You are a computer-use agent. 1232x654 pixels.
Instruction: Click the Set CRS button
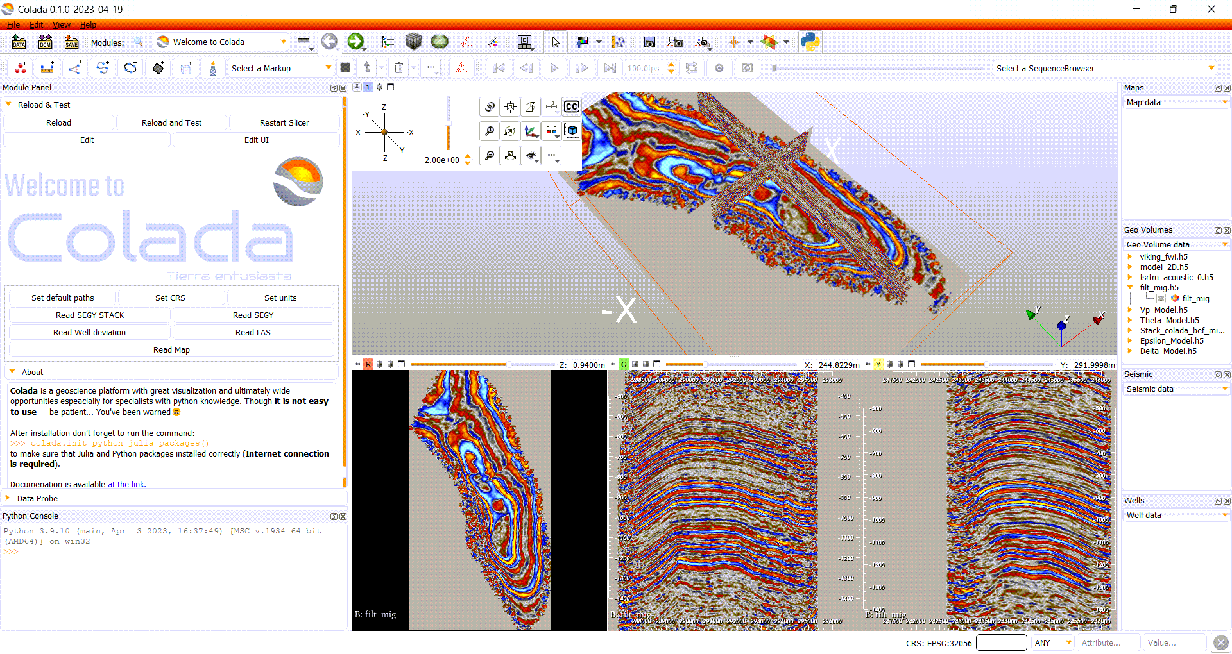(170, 298)
